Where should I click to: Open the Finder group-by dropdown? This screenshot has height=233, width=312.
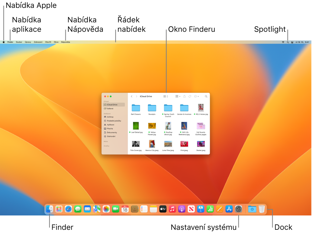[178, 96]
